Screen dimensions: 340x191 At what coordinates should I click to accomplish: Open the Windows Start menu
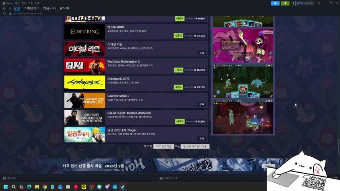tap(6, 187)
